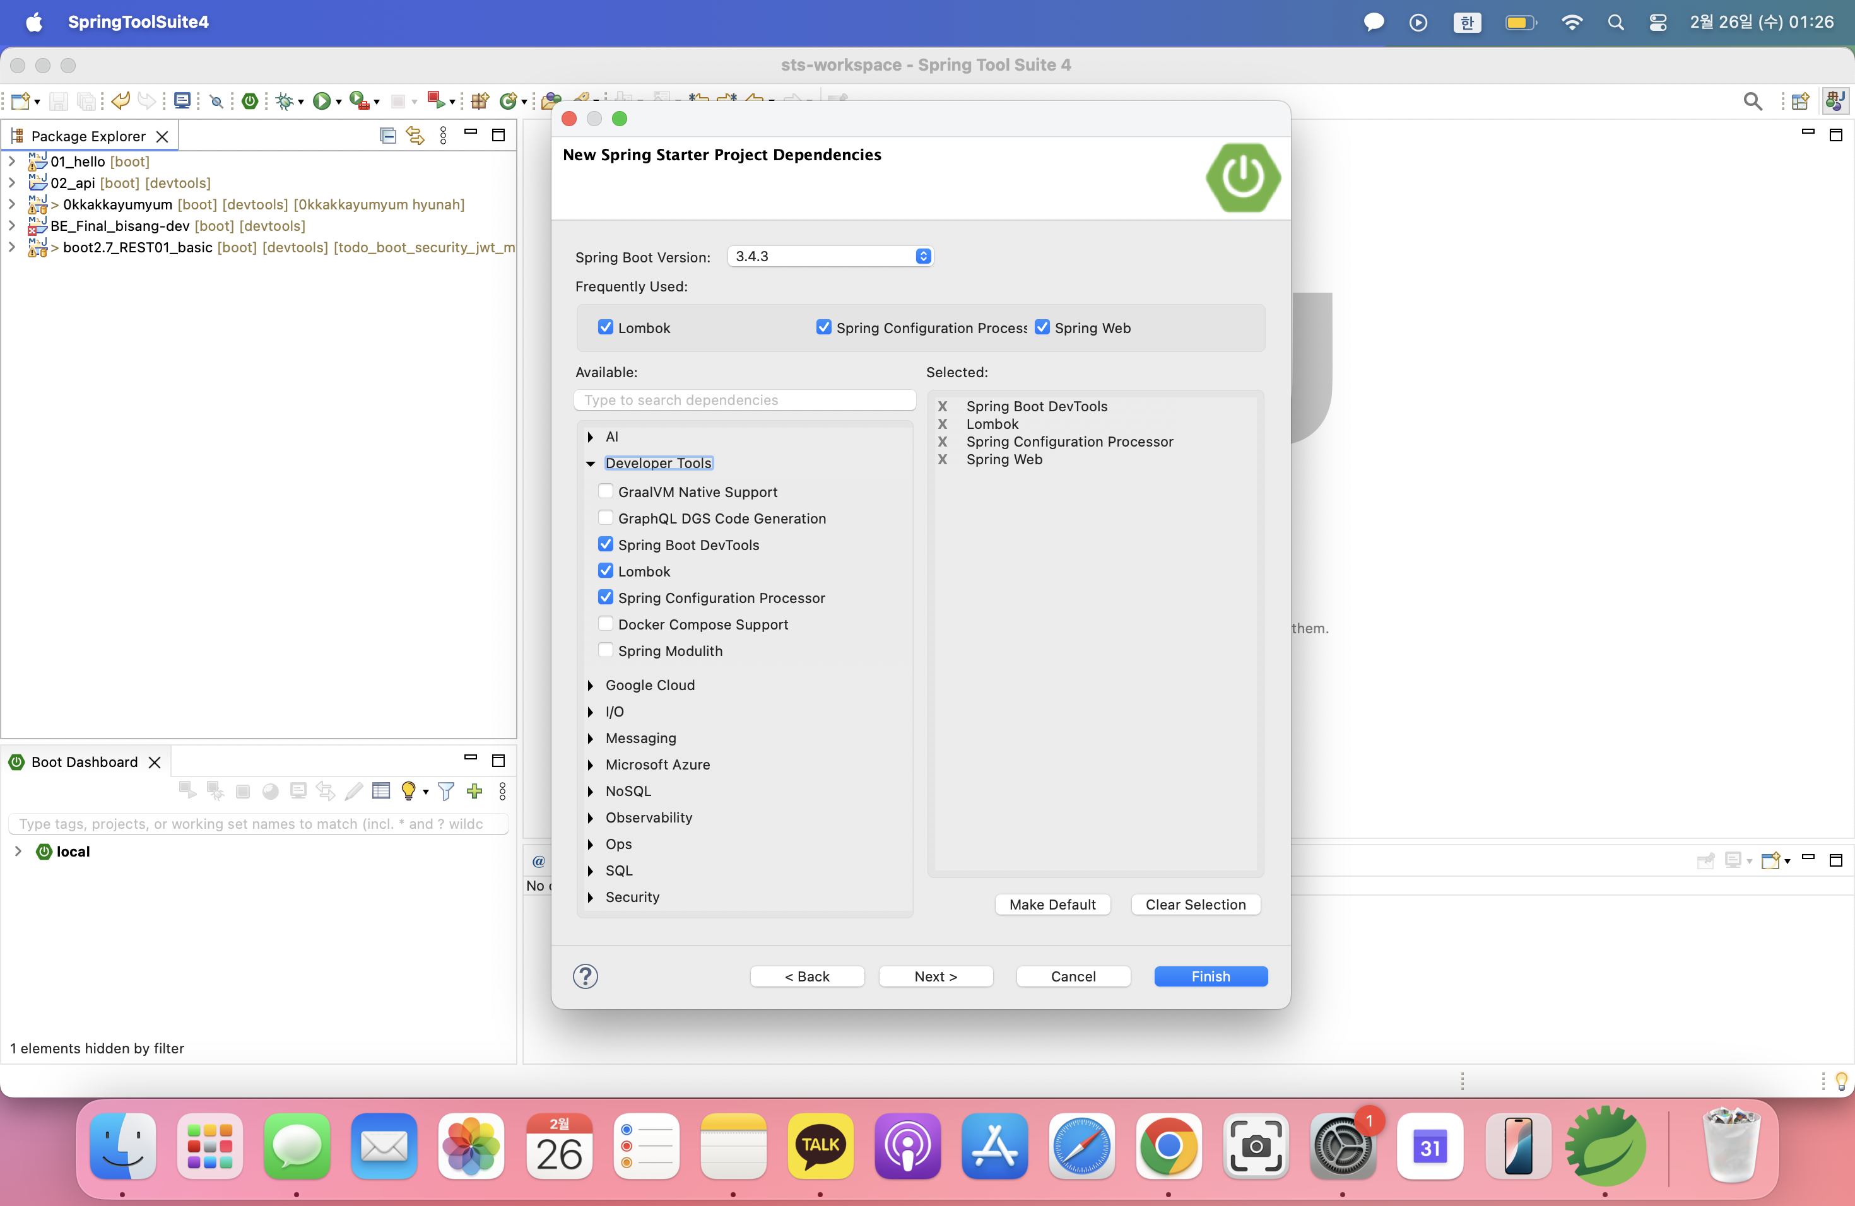Click the Open Perspective icon
Viewport: 1855px width, 1206px height.
[x=1801, y=102]
